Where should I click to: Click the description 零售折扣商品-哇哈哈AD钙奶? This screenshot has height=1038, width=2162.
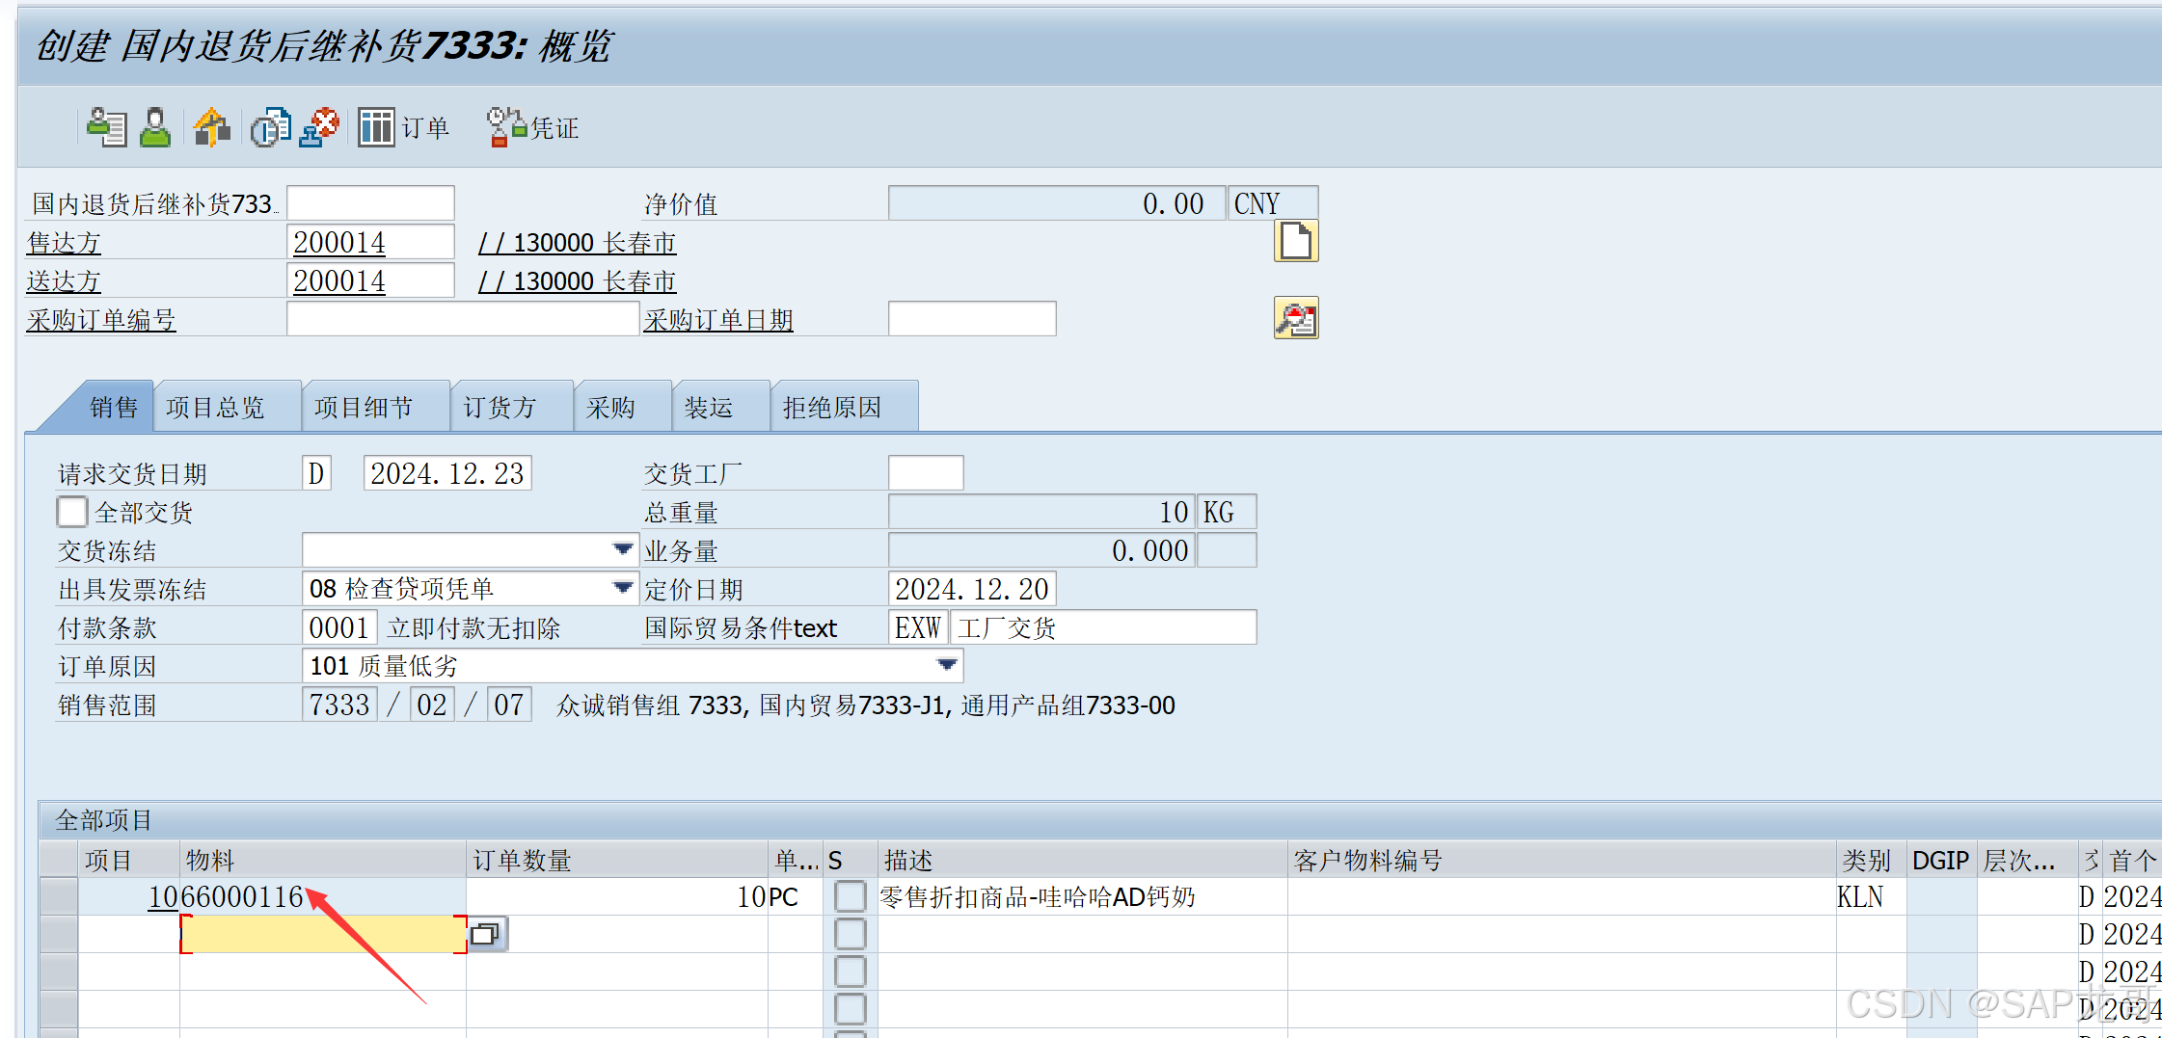tap(1038, 896)
